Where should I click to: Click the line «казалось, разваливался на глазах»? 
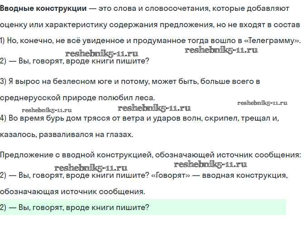tap(67, 134)
